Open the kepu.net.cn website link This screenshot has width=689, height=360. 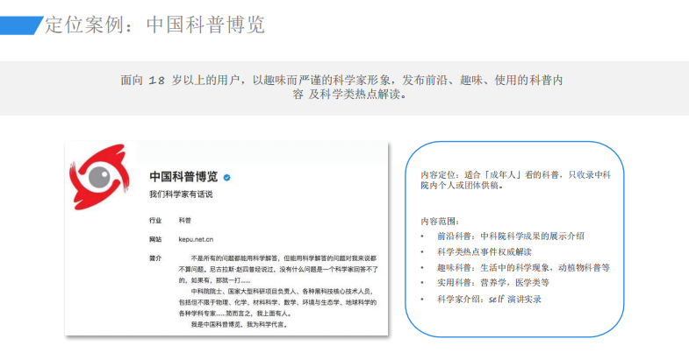(196, 239)
